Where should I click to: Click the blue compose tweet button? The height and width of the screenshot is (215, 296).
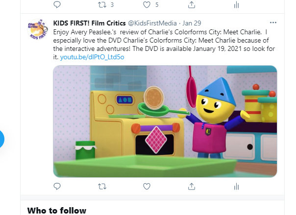click(0, 139)
